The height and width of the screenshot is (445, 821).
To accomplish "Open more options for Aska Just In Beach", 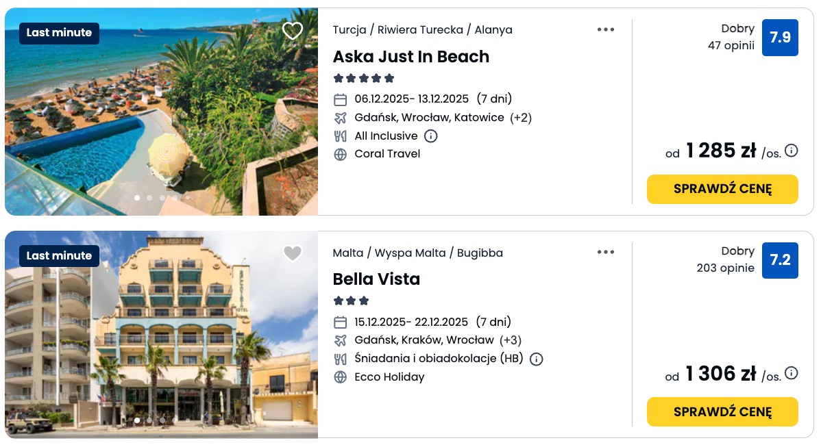I will point(606,29).
